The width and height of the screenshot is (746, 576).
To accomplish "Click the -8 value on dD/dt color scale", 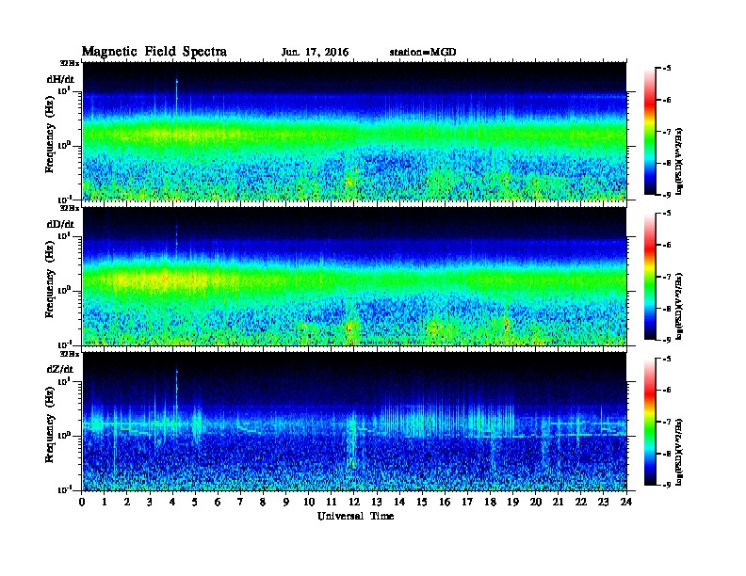I will [667, 309].
